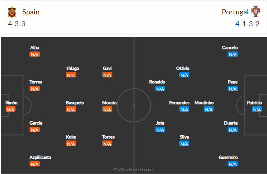Select Gavi's player name
267x174 pixels.
click(107, 68)
